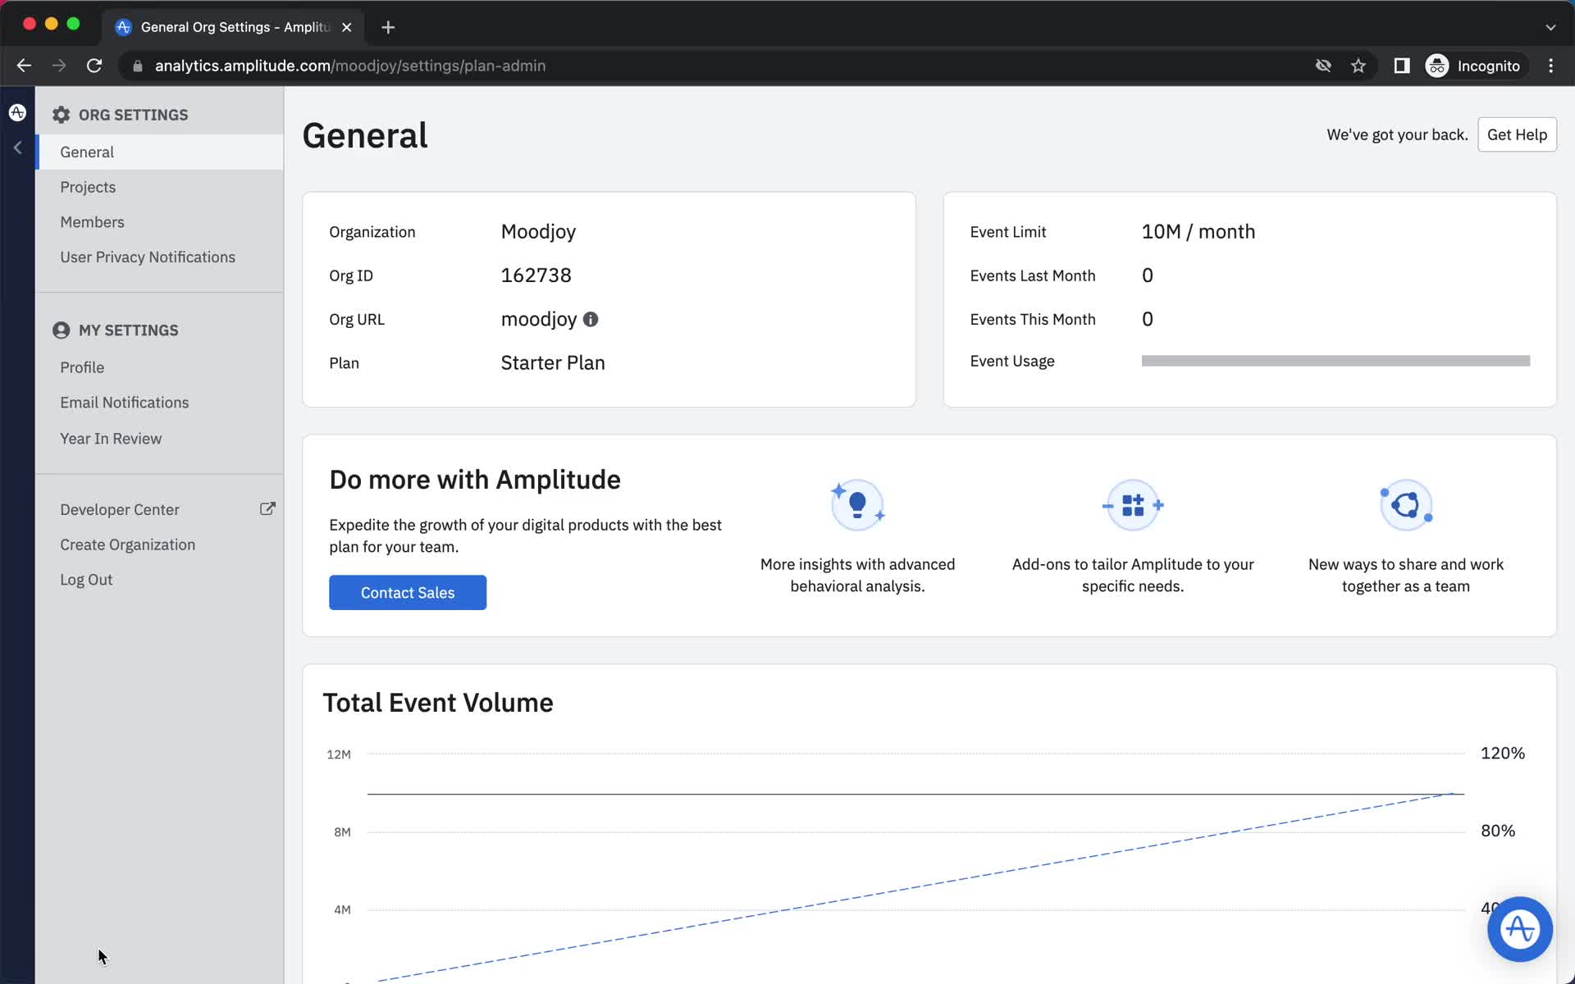Viewport: 1575px width, 984px height.
Task: Click the Event Usage progress bar
Action: [x=1335, y=361]
